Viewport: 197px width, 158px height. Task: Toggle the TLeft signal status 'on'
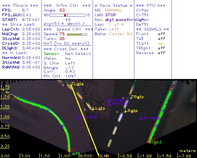(160, 43)
